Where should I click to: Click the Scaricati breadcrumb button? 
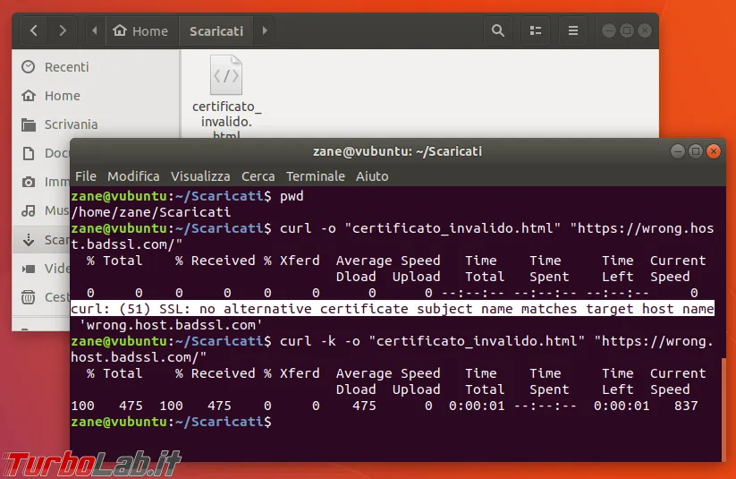click(x=216, y=31)
